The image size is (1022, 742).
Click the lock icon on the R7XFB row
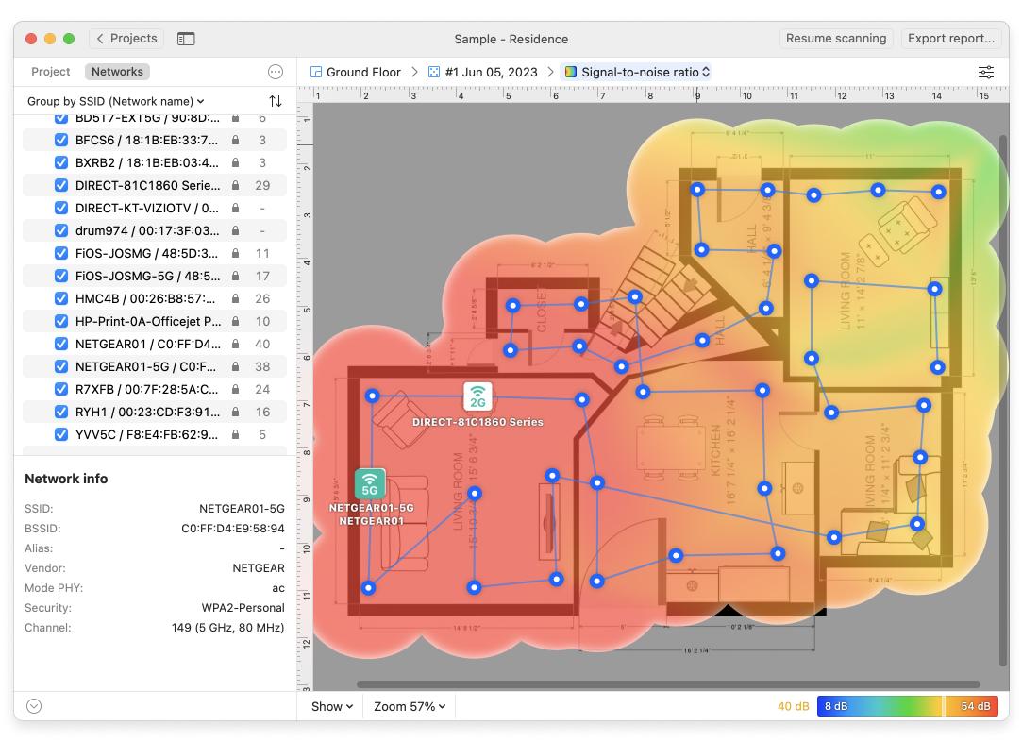click(x=235, y=389)
